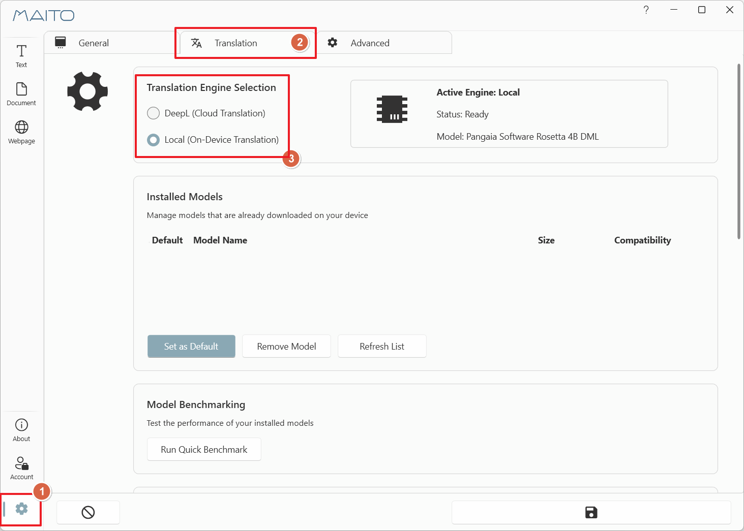Click the help question mark icon
Image resolution: width=744 pixels, height=531 pixels.
pos(646,10)
